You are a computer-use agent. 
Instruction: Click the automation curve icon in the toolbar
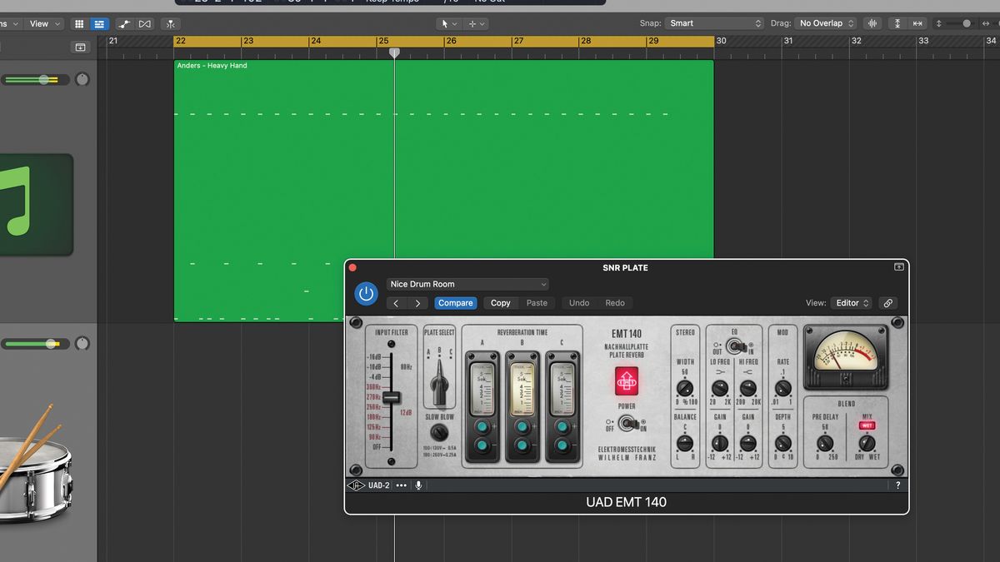tap(123, 23)
